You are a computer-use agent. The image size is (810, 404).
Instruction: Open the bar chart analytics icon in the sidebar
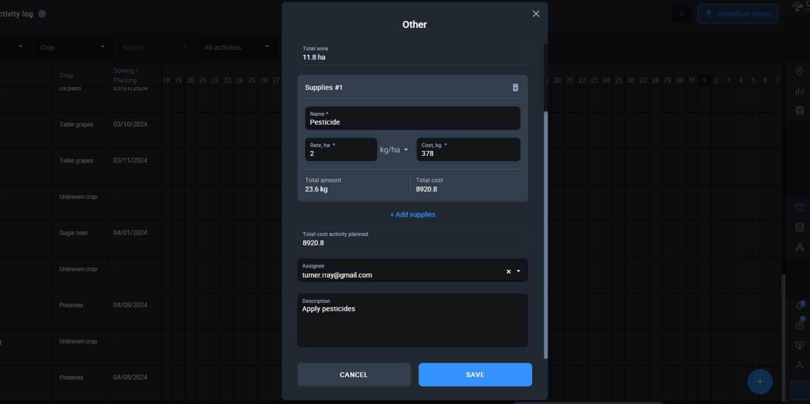[799, 91]
